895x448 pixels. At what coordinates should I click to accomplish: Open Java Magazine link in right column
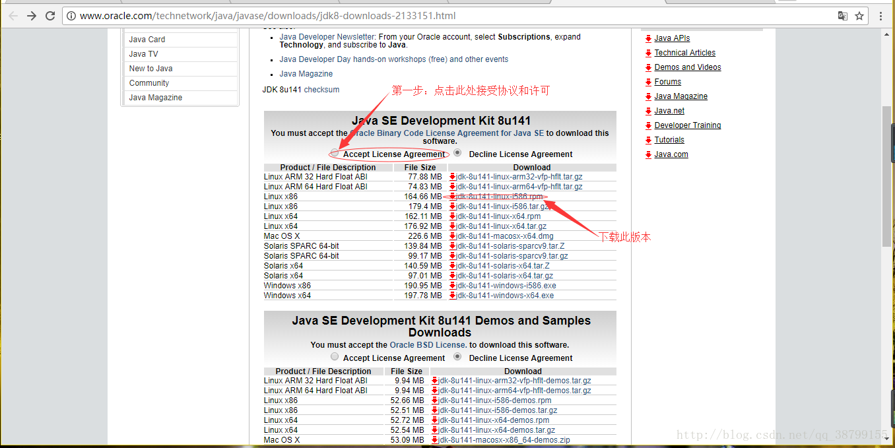[x=680, y=96]
